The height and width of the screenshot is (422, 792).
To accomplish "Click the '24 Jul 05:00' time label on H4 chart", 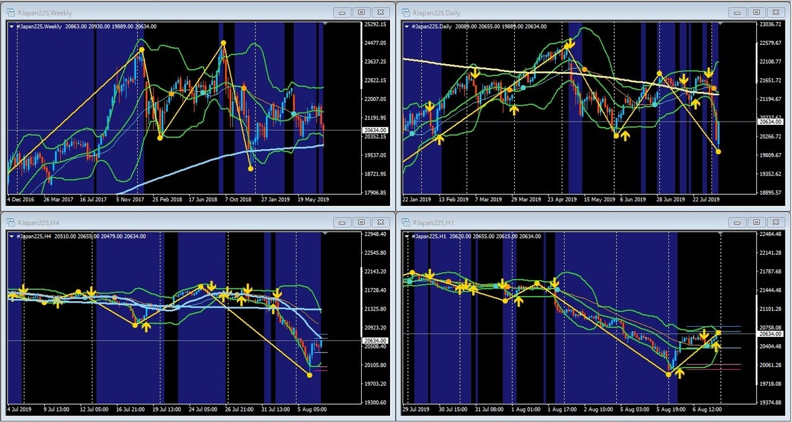I will pyautogui.click(x=203, y=409).
